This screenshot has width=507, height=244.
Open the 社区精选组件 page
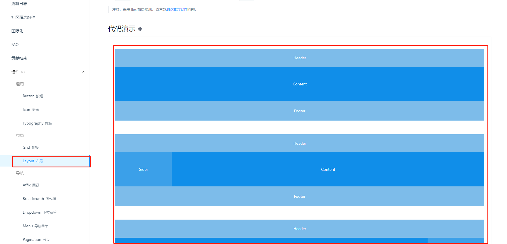coord(23,17)
